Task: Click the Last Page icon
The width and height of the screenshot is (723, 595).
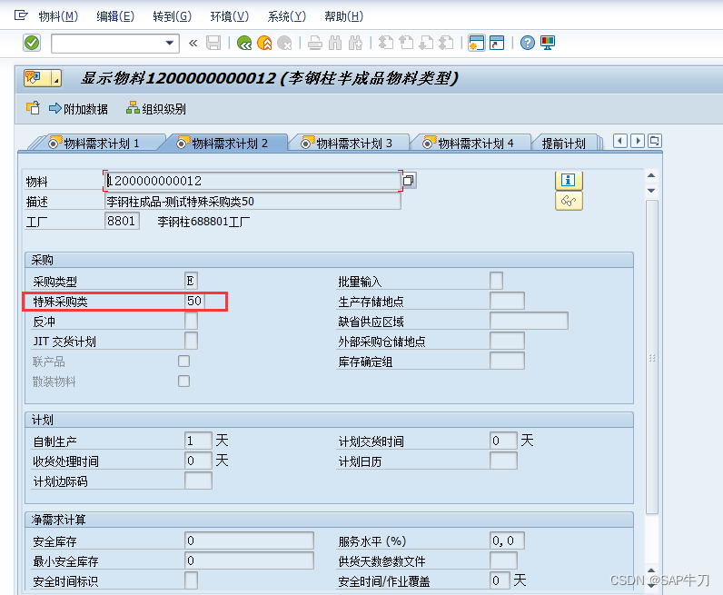Action: point(446,44)
